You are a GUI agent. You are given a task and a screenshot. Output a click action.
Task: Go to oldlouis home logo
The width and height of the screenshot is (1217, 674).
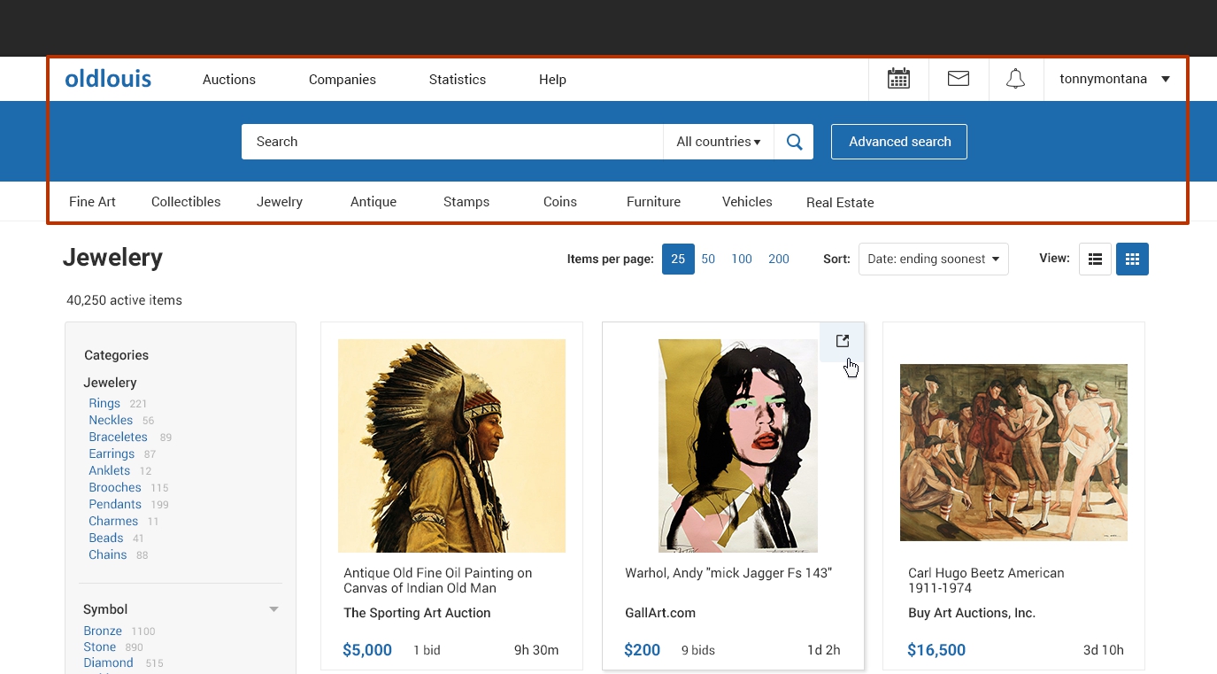tap(108, 79)
